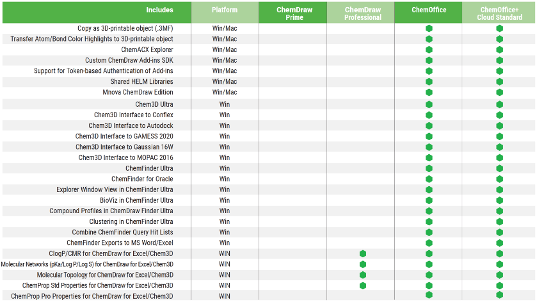Viewport: 537px width, 302px height.
Task: Select 'Win/Mac' platform cell for ChemACX Explorer
Action: point(224,50)
